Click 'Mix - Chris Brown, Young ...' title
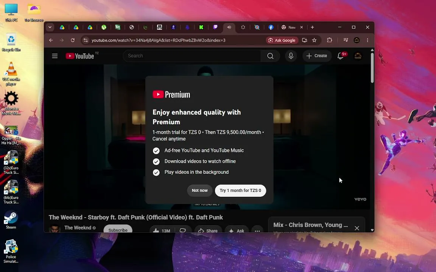The width and height of the screenshot is (436, 272). (311, 225)
